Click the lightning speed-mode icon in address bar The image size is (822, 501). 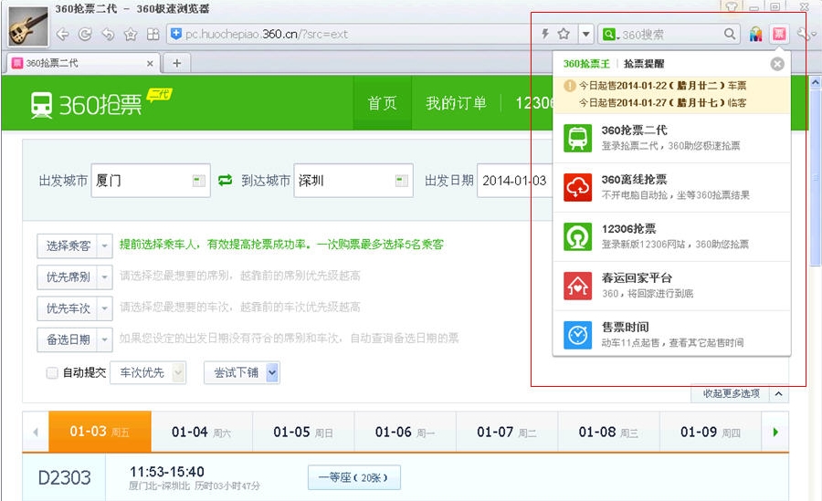(x=545, y=34)
